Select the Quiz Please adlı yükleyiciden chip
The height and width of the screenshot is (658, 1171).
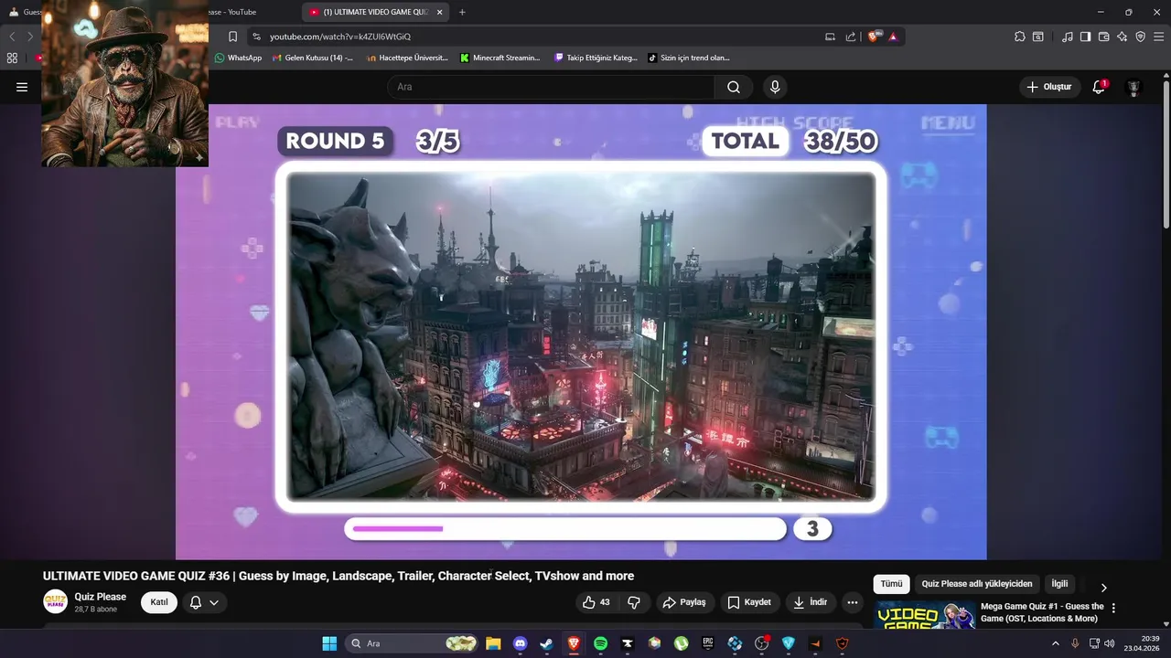point(977,584)
